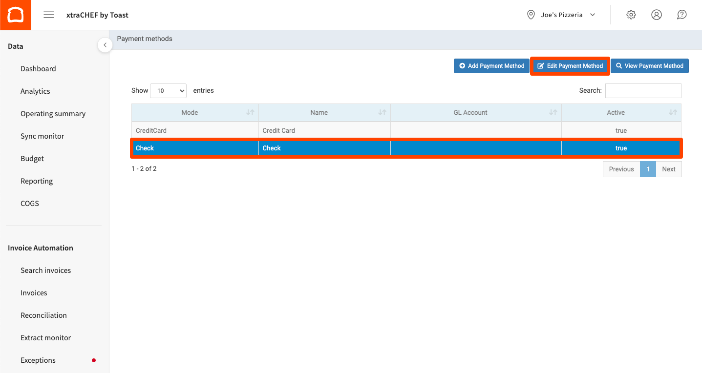Screen dimensions: 702x373
Task: Click the Search input field
Action: (643, 91)
